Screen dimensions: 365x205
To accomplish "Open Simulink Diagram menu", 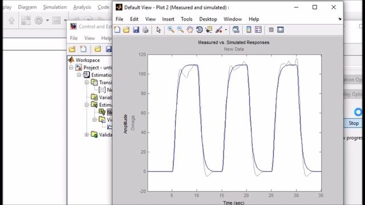I will pos(27,7).
